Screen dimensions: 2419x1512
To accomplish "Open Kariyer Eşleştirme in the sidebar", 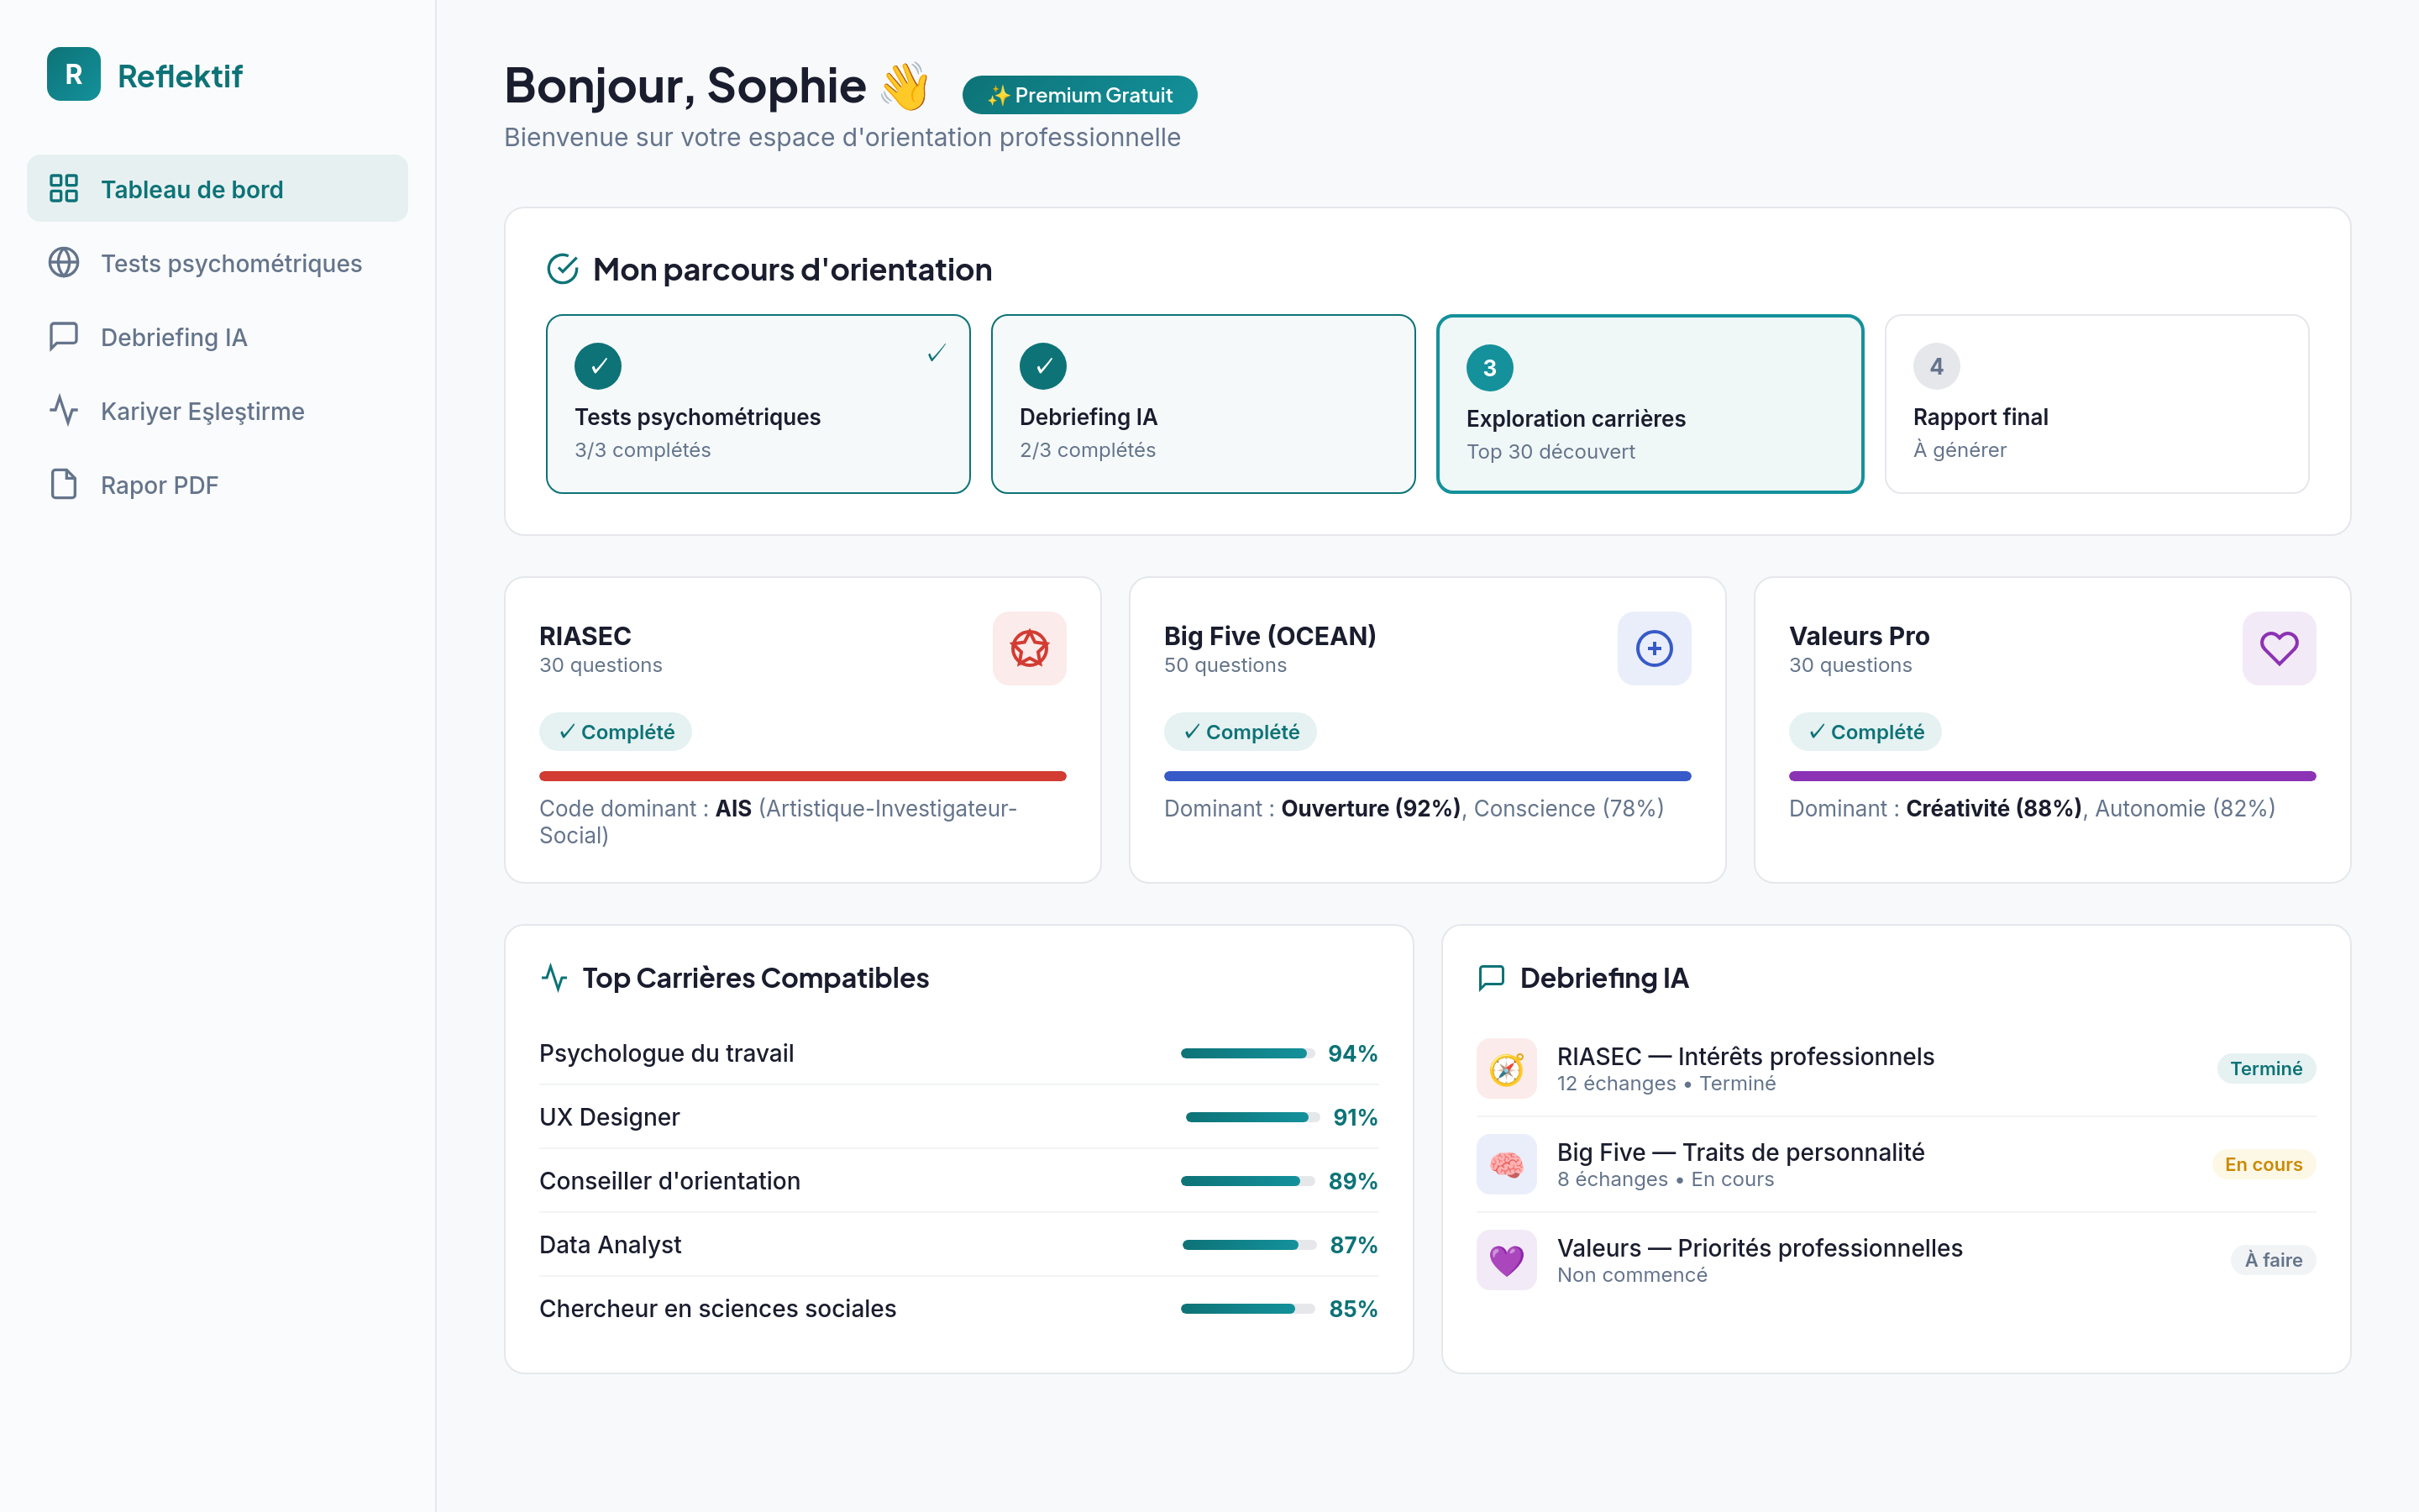I will tap(202, 411).
